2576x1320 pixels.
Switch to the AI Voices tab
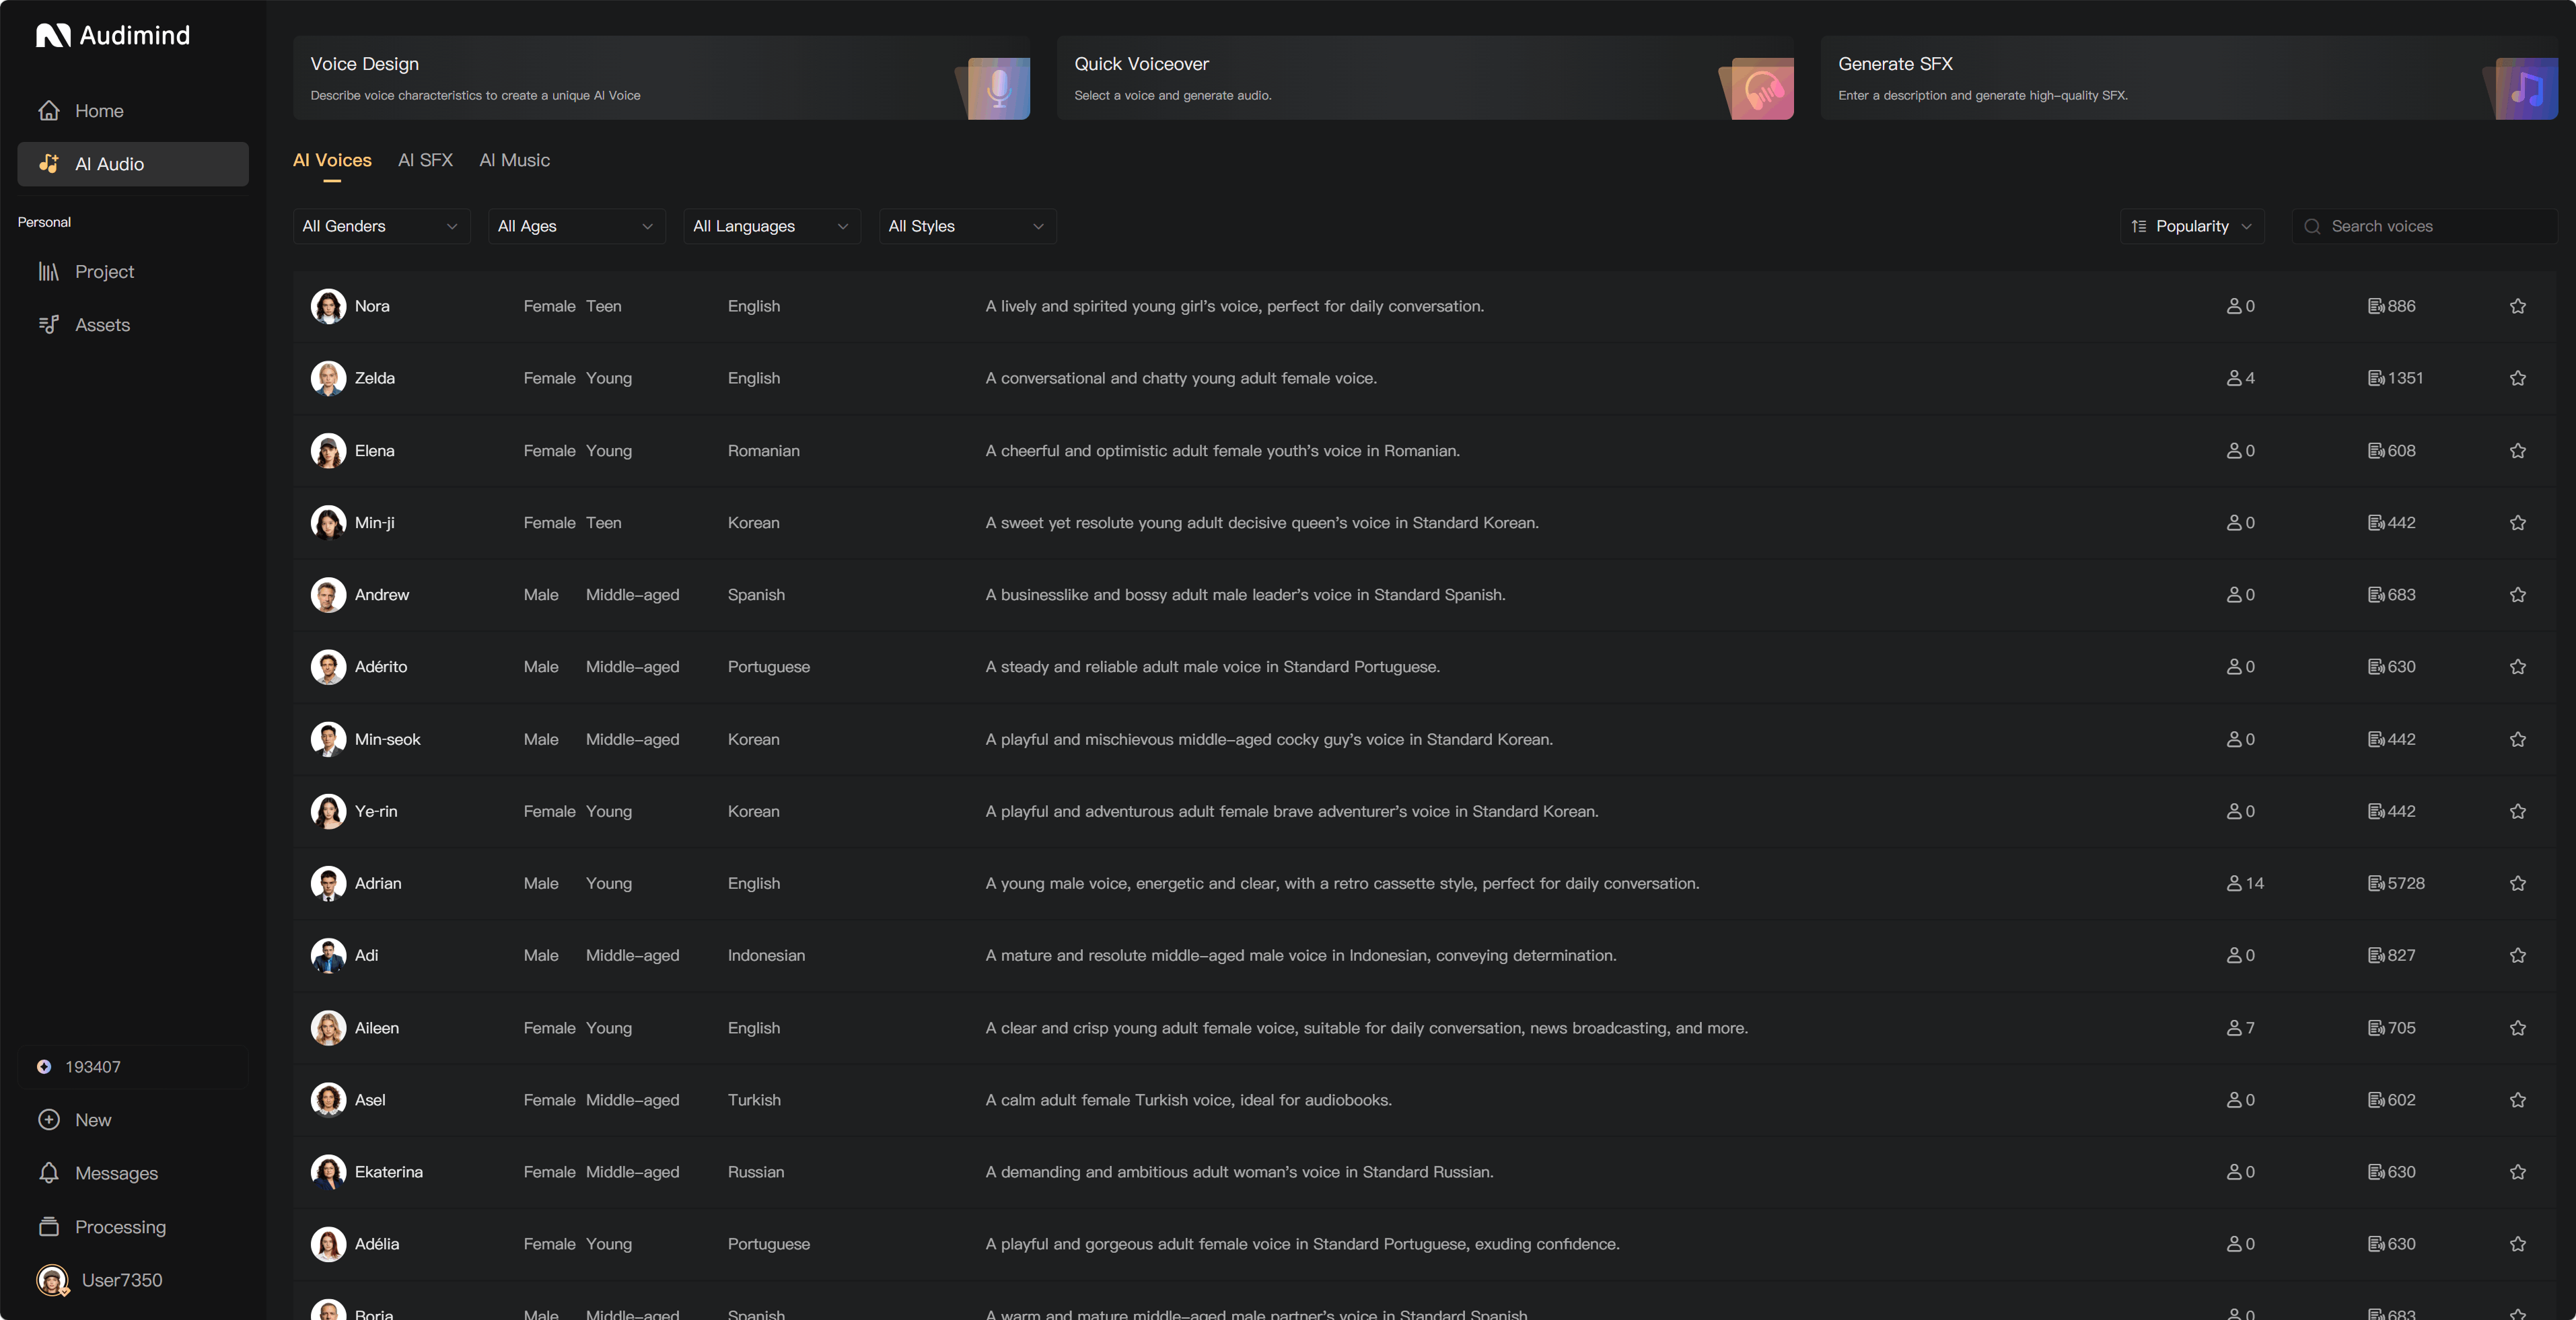coord(332,160)
